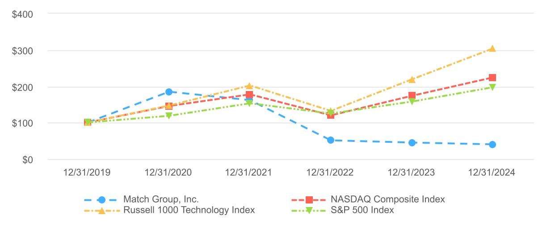The image size is (547, 232).
Task: Click the 12/31/2021 x-axis date label
Action: point(249,173)
